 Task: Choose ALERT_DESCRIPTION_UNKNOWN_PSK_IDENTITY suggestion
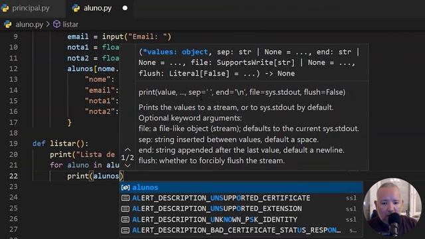[241, 220]
